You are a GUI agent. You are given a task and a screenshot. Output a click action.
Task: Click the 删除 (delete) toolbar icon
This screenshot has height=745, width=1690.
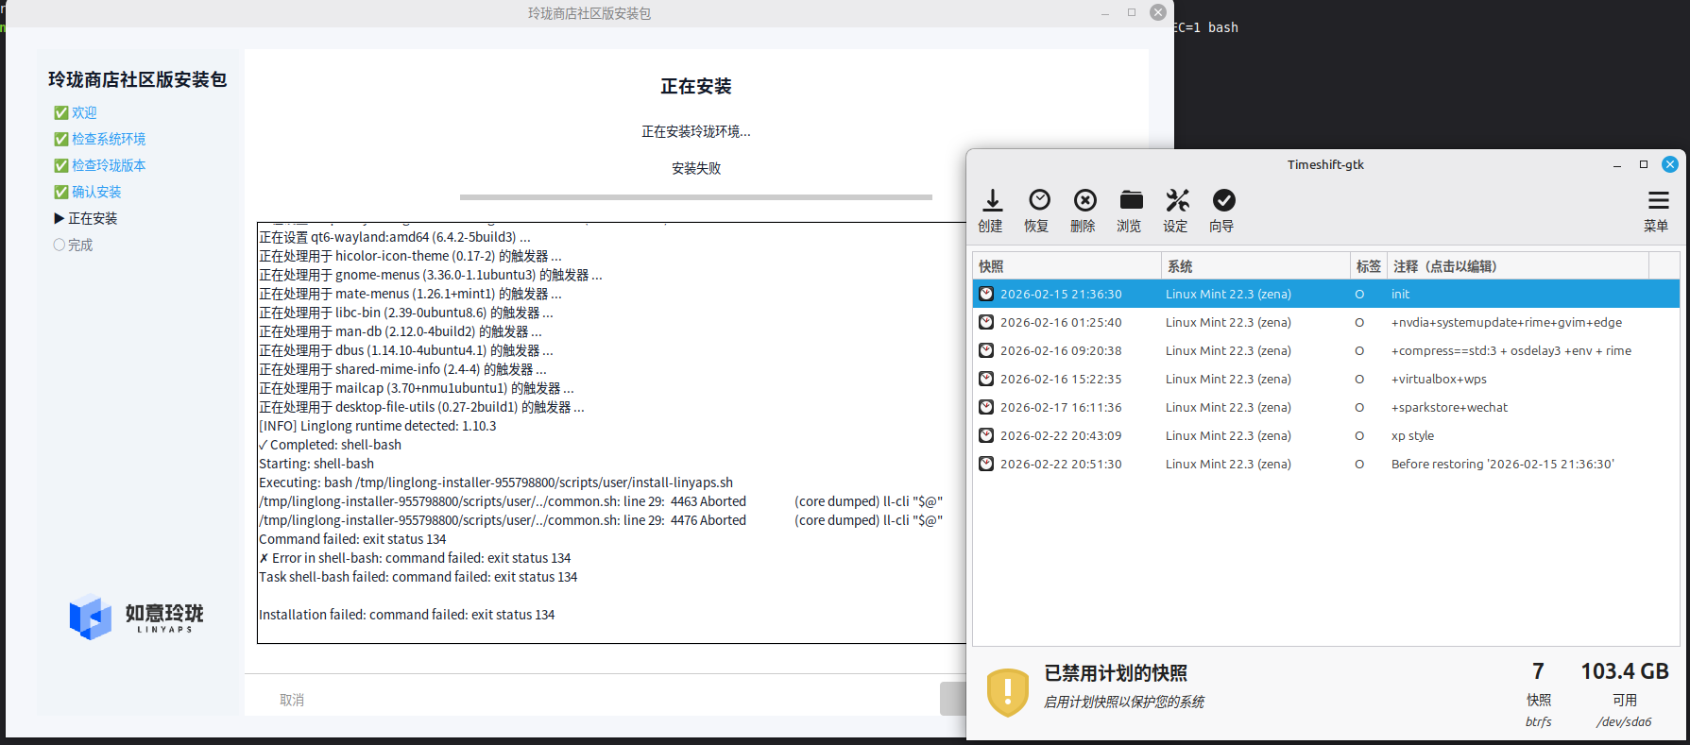click(x=1084, y=200)
